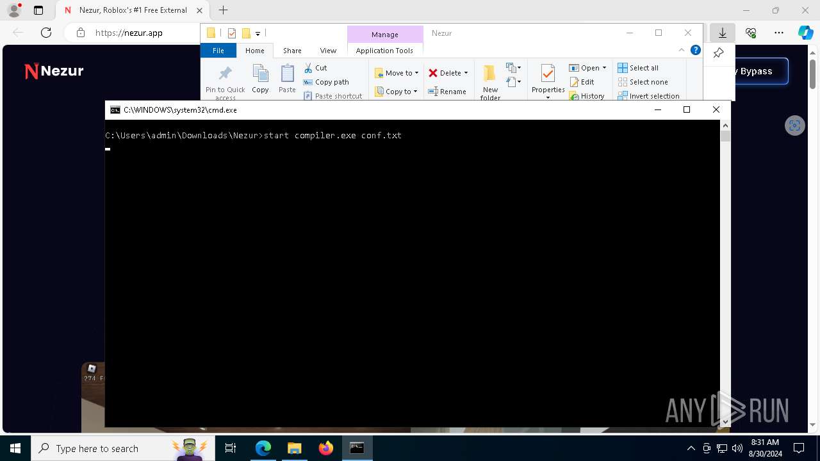Create a New folder
This screenshot has height=461, width=820.
490,82
